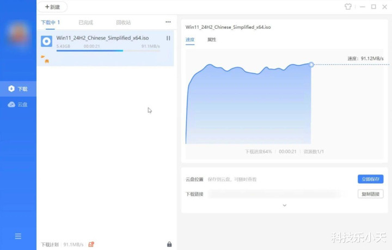Click the file name title in detail panel
The width and height of the screenshot is (392, 250).
point(228,27)
